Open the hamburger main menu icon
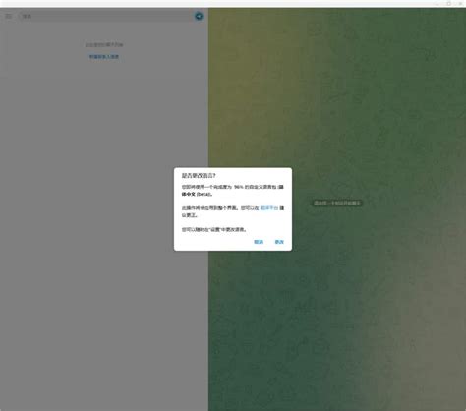Image resolution: width=466 pixels, height=411 pixels. 9,16
